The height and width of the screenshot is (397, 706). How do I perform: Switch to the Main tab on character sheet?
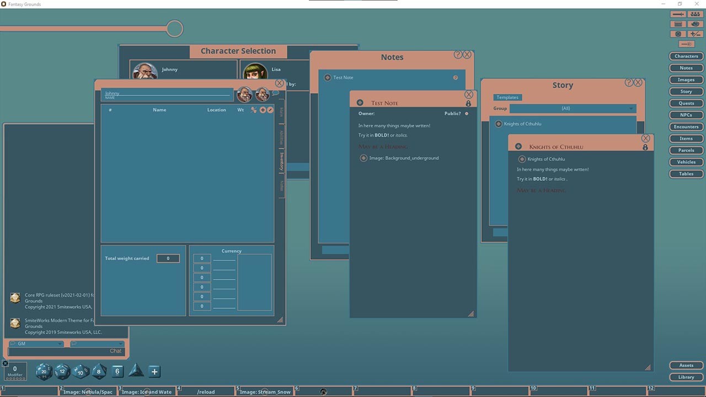pos(281,112)
